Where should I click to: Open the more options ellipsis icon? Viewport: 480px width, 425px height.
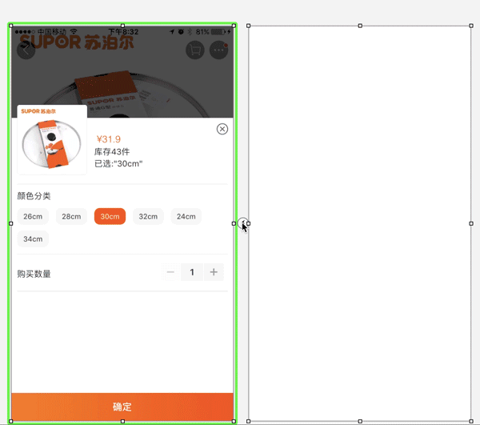tap(218, 50)
